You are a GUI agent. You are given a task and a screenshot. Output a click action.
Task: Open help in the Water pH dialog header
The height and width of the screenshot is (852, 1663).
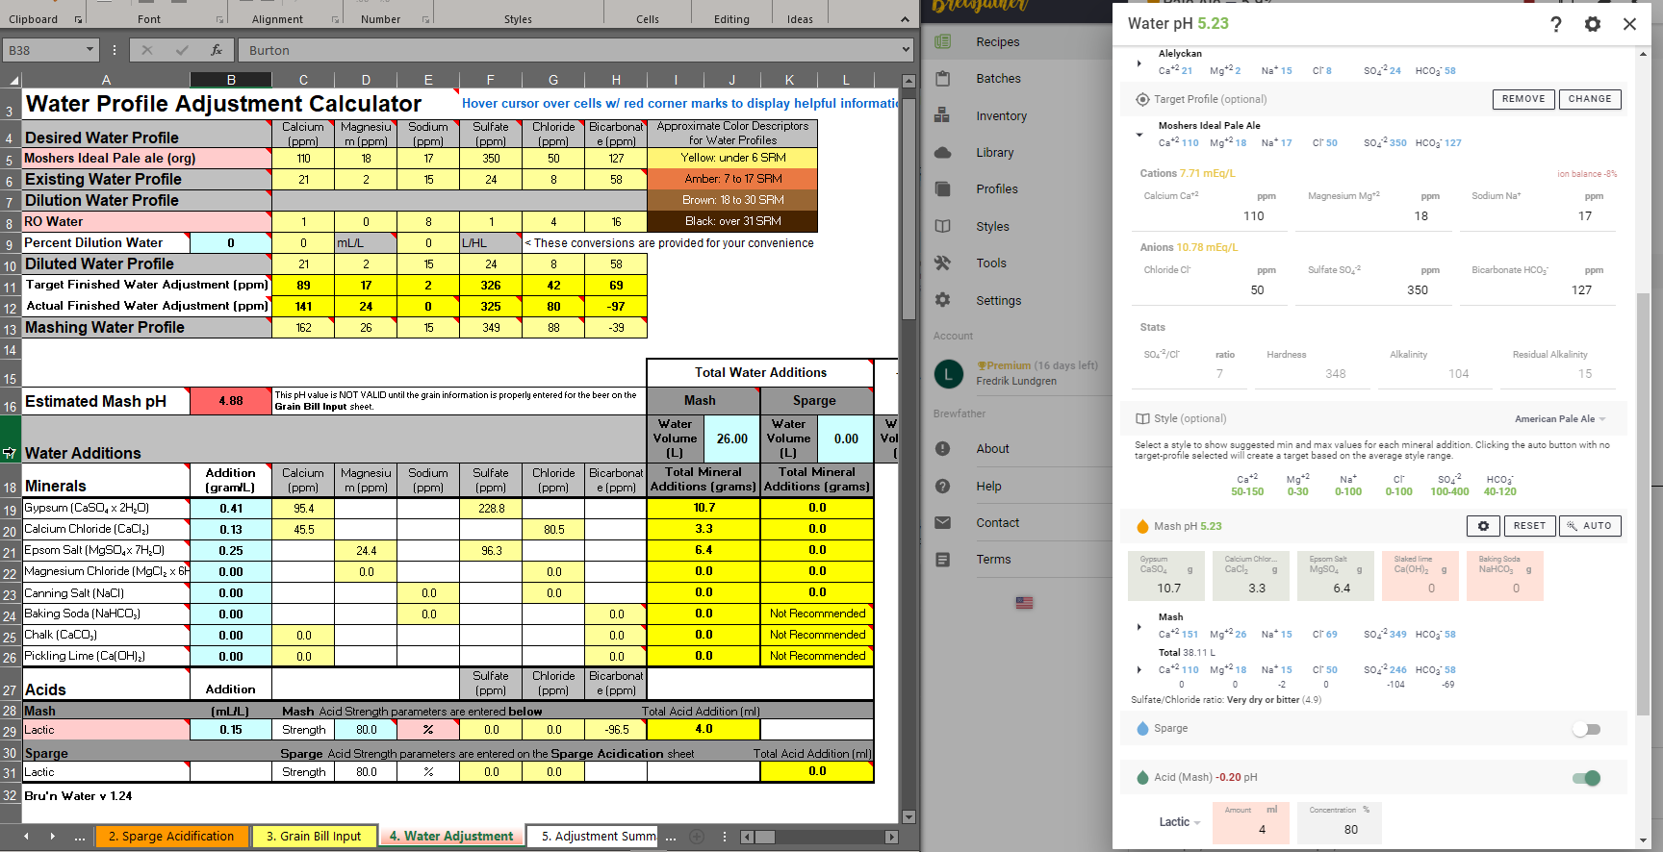pos(1556,24)
